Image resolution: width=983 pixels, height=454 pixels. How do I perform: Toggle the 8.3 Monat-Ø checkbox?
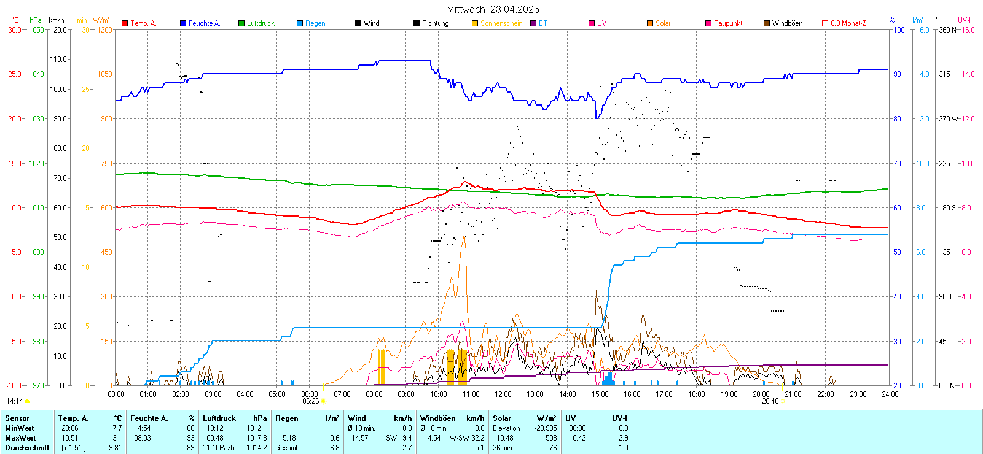pos(825,23)
